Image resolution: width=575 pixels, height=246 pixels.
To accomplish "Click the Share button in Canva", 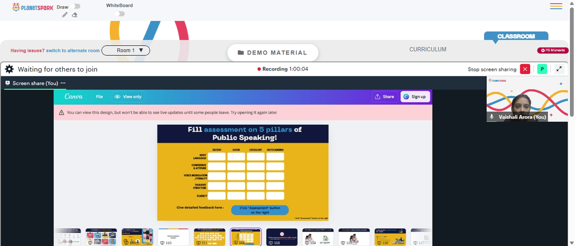I will click(385, 97).
